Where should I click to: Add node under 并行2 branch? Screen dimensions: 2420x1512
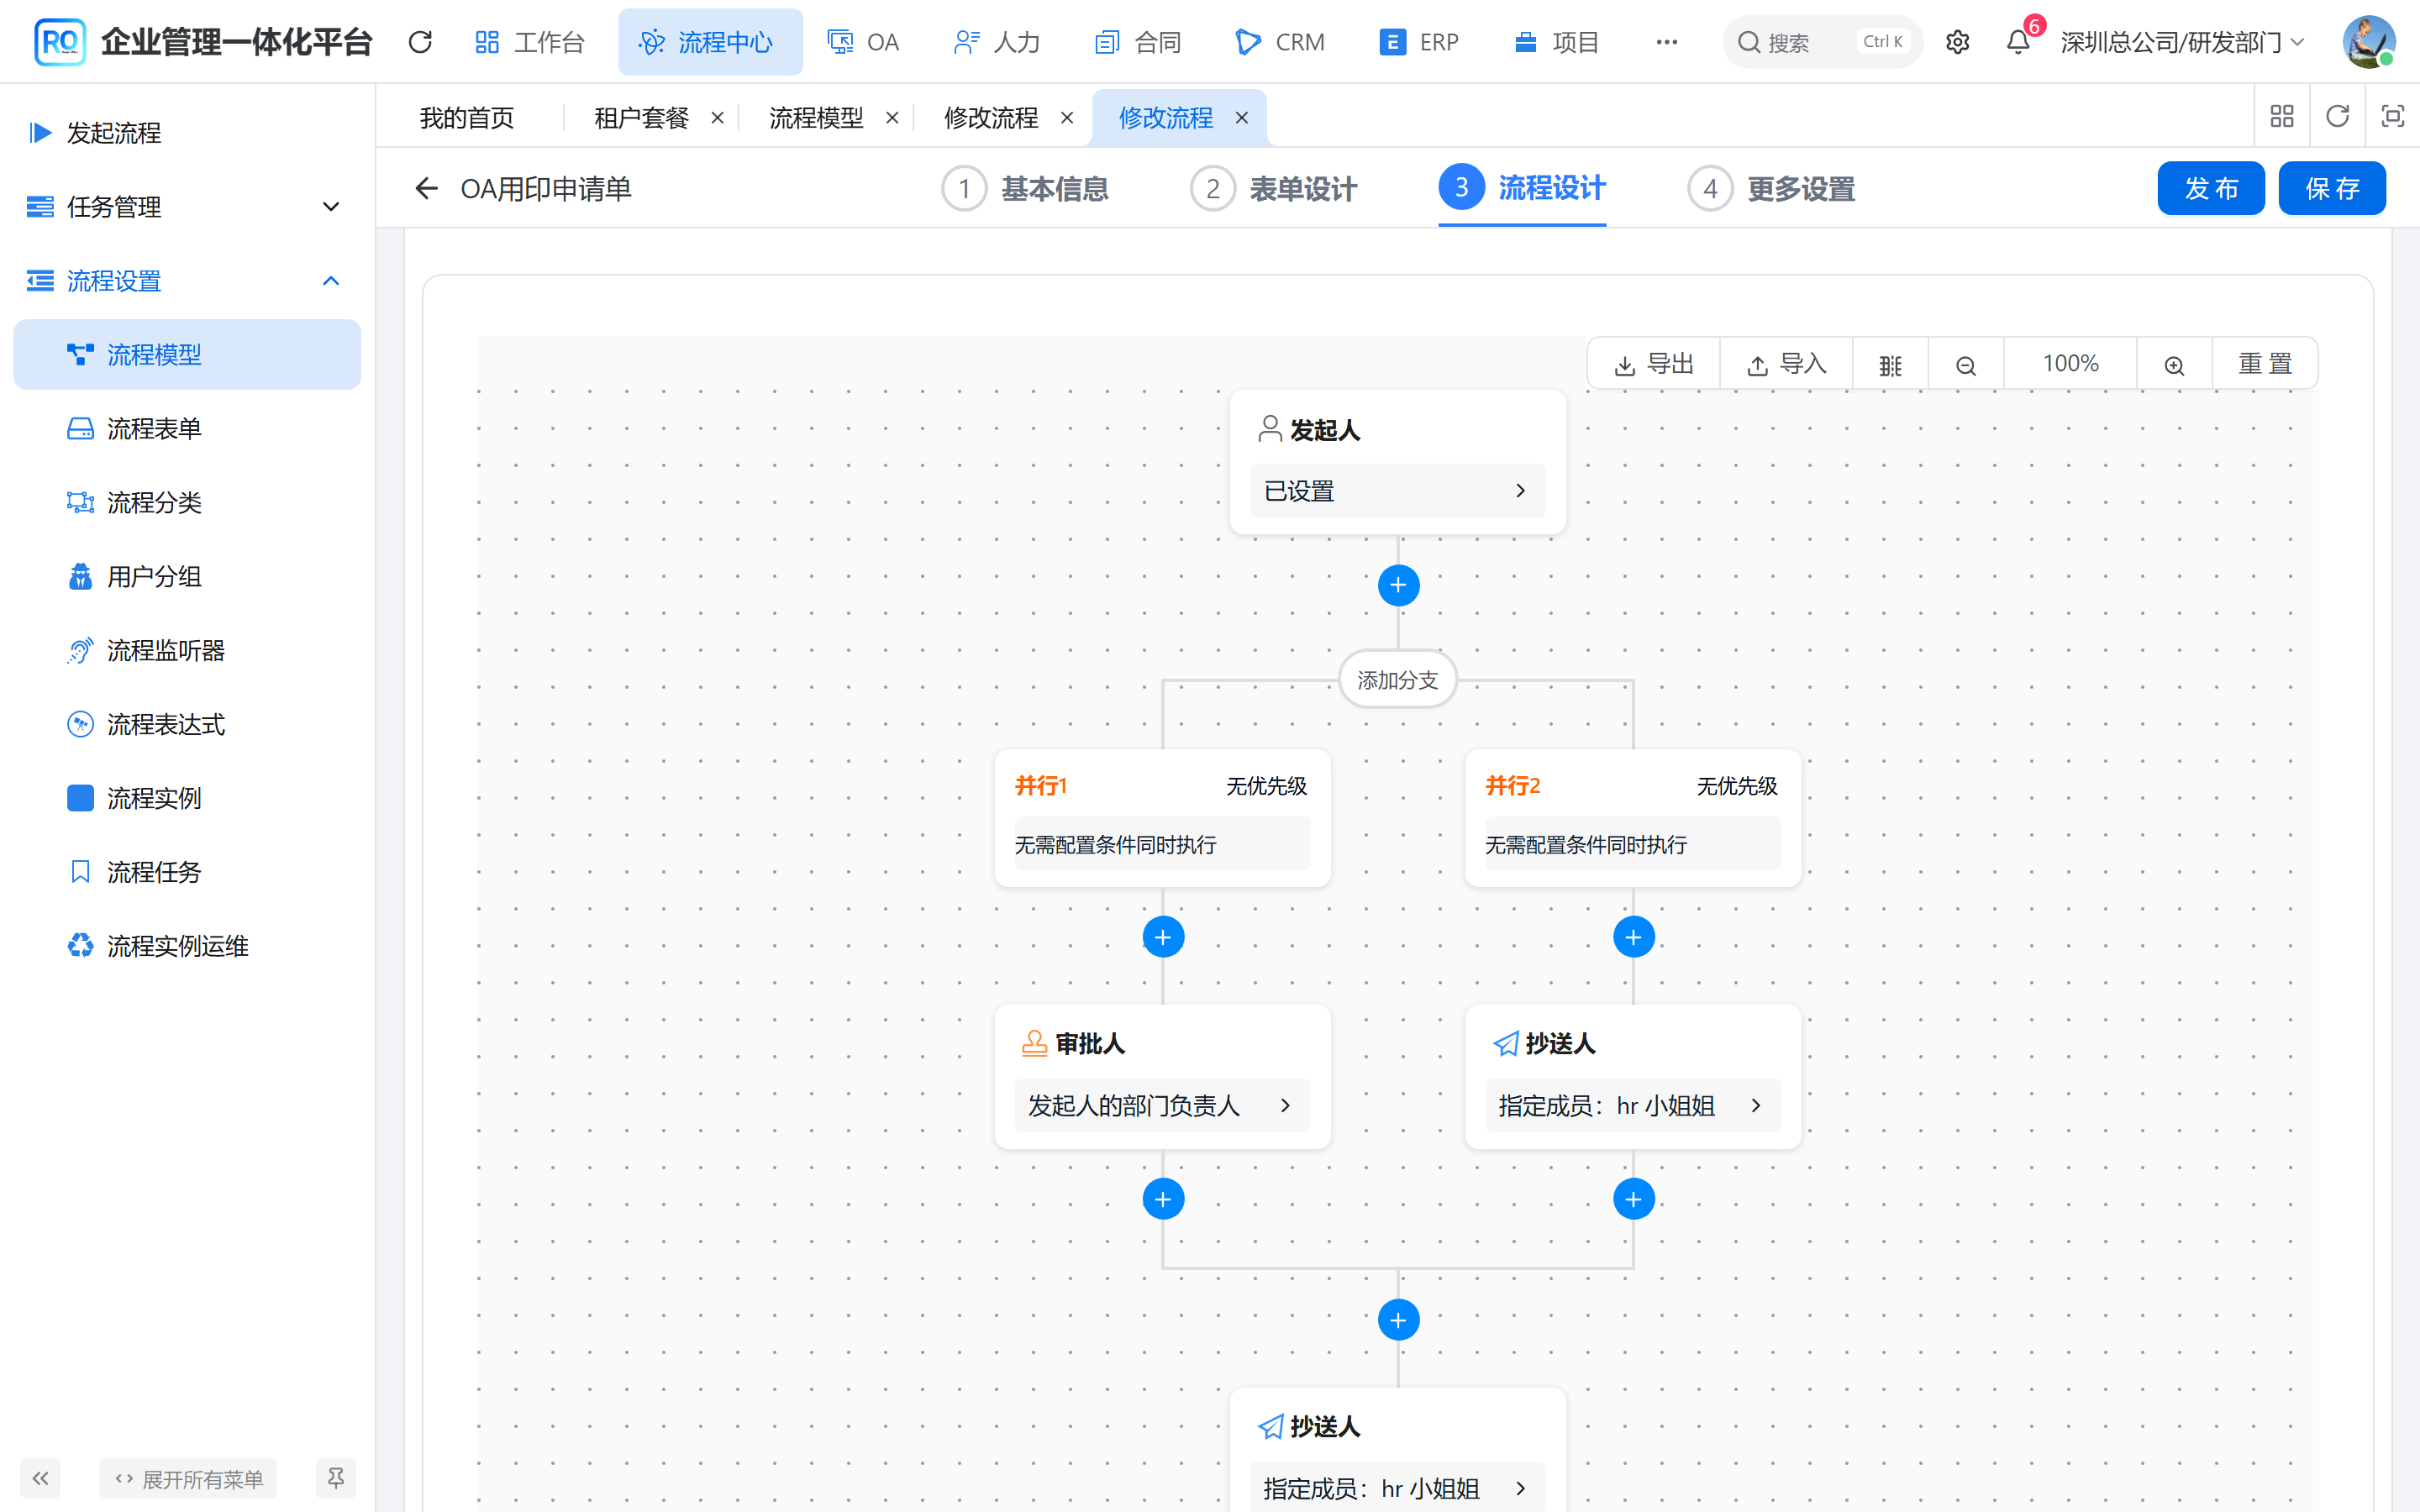1633,937
